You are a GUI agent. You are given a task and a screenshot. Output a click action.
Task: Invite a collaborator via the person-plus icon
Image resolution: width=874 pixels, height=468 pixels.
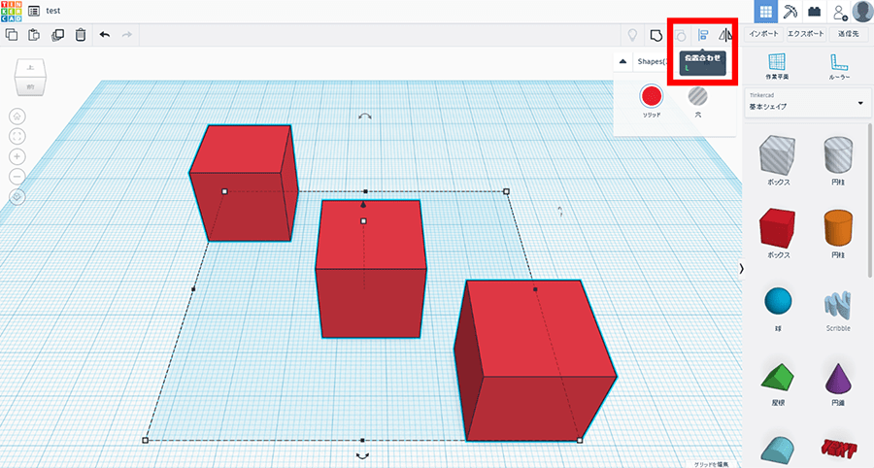click(x=839, y=12)
